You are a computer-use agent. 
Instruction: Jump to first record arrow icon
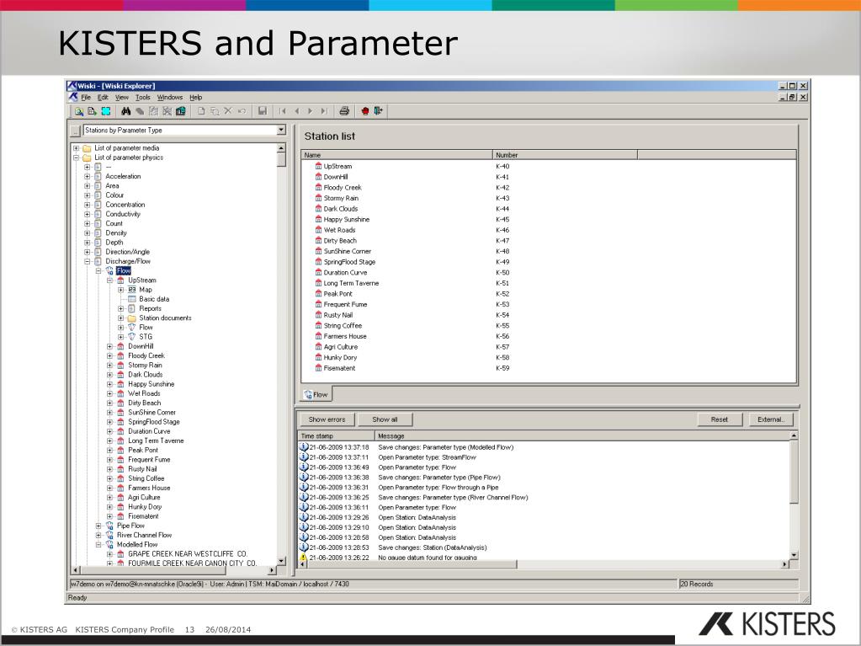click(x=283, y=111)
